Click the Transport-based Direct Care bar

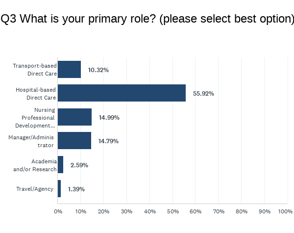pyautogui.click(x=69, y=70)
